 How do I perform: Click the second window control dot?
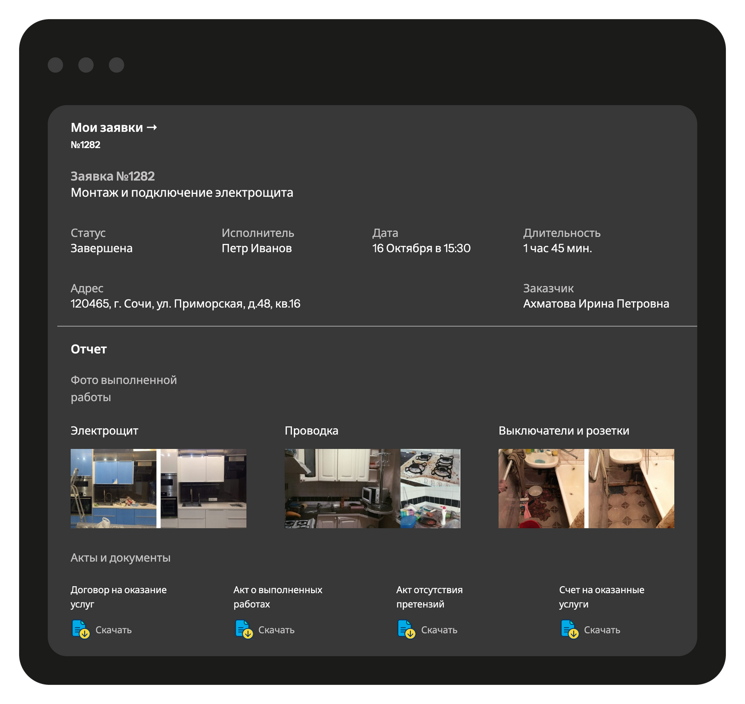[86, 65]
